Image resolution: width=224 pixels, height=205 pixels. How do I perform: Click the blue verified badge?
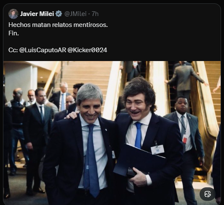pos(59,14)
